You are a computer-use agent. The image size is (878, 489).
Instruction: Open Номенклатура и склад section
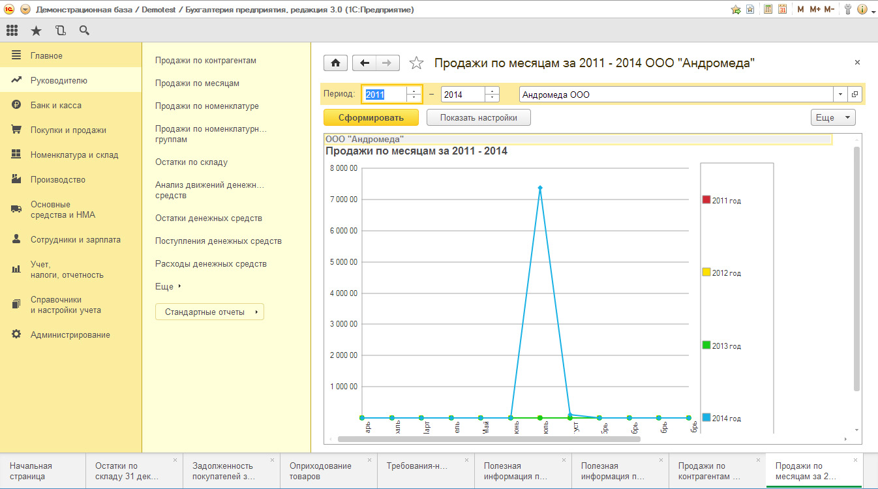click(x=70, y=155)
